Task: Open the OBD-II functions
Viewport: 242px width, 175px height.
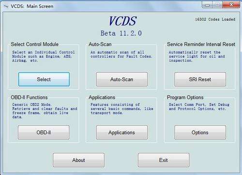Action: point(44,132)
